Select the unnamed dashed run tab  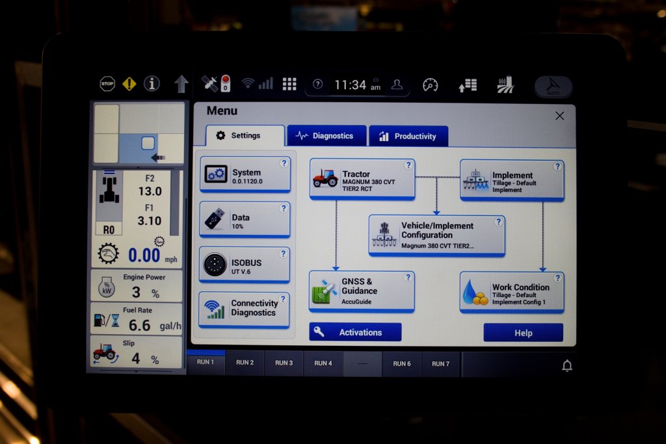[362, 364]
